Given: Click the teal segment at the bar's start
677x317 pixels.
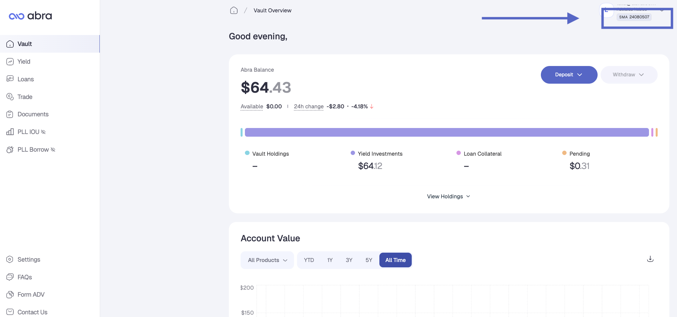Looking at the screenshot, I should coord(242,132).
